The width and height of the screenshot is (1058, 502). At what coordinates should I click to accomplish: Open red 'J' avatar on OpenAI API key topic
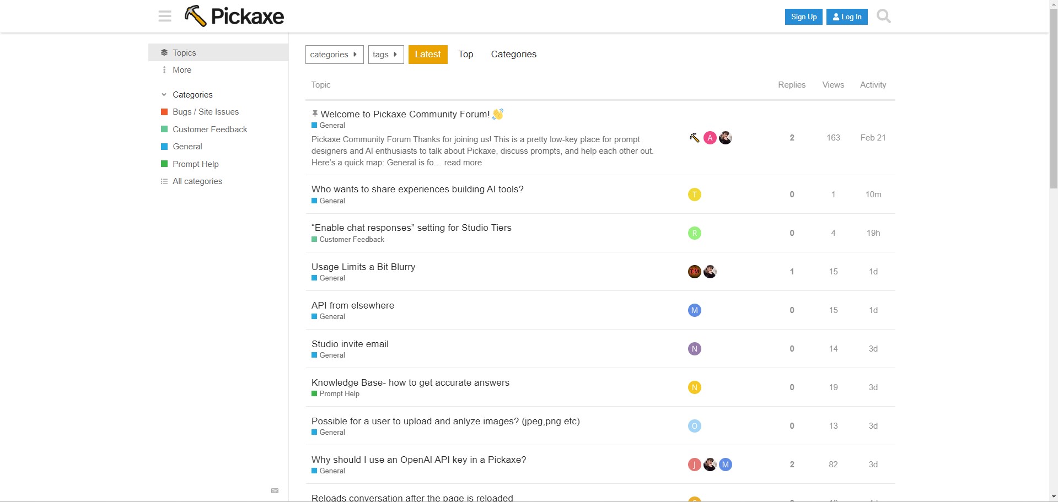pos(695,465)
